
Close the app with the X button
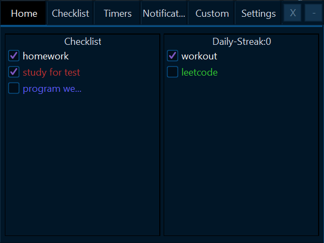(293, 13)
